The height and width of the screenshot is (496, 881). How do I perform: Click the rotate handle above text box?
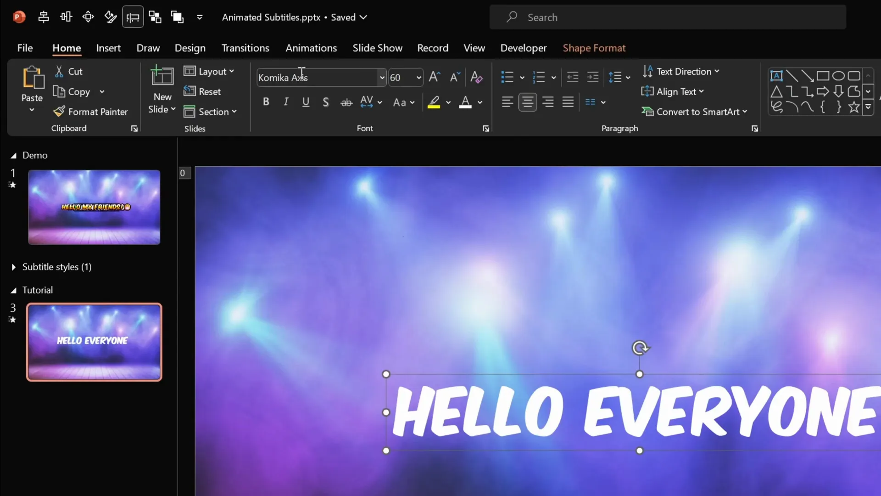(x=640, y=348)
